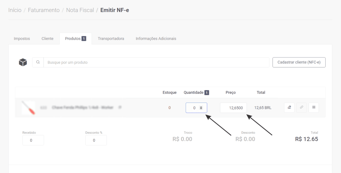
Task: Open Nota Fiscal breadcrumb link
Action: (x=80, y=10)
